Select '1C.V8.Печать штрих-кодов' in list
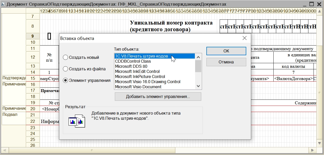324x155 pixels. (x=155, y=56)
